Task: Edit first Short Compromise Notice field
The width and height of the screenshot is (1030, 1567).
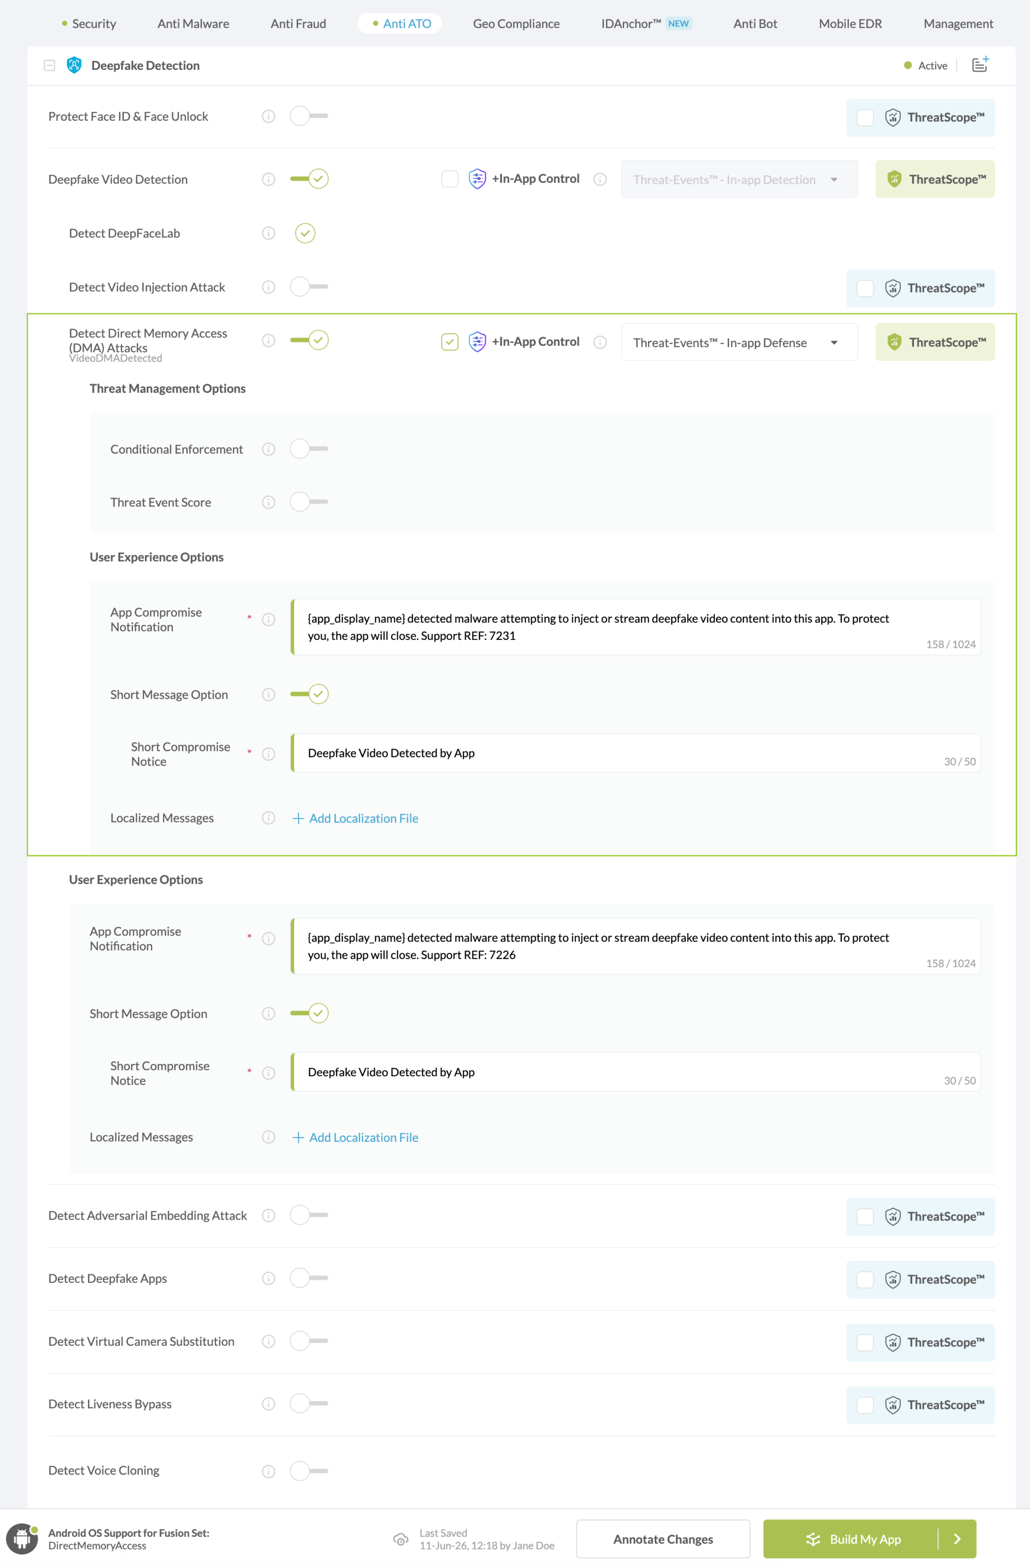Action: coord(636,753)
